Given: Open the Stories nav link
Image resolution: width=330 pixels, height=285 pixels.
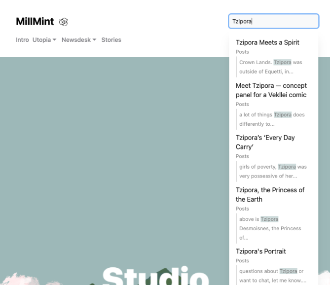Looking at the screenshot, I should coord(111,40).
